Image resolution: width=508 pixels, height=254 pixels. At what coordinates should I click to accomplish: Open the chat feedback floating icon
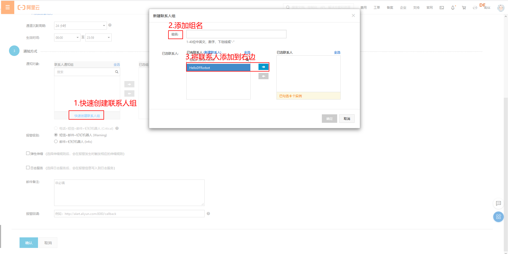498,203
